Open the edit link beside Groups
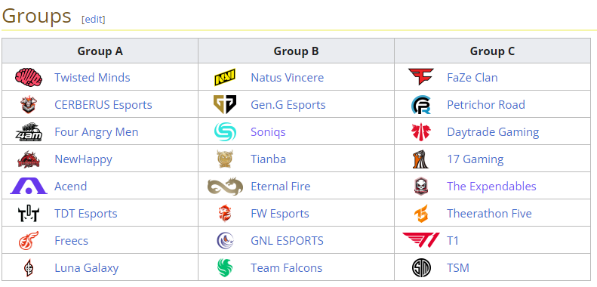Viewport: 597px width, 287px height. [94, 19]
